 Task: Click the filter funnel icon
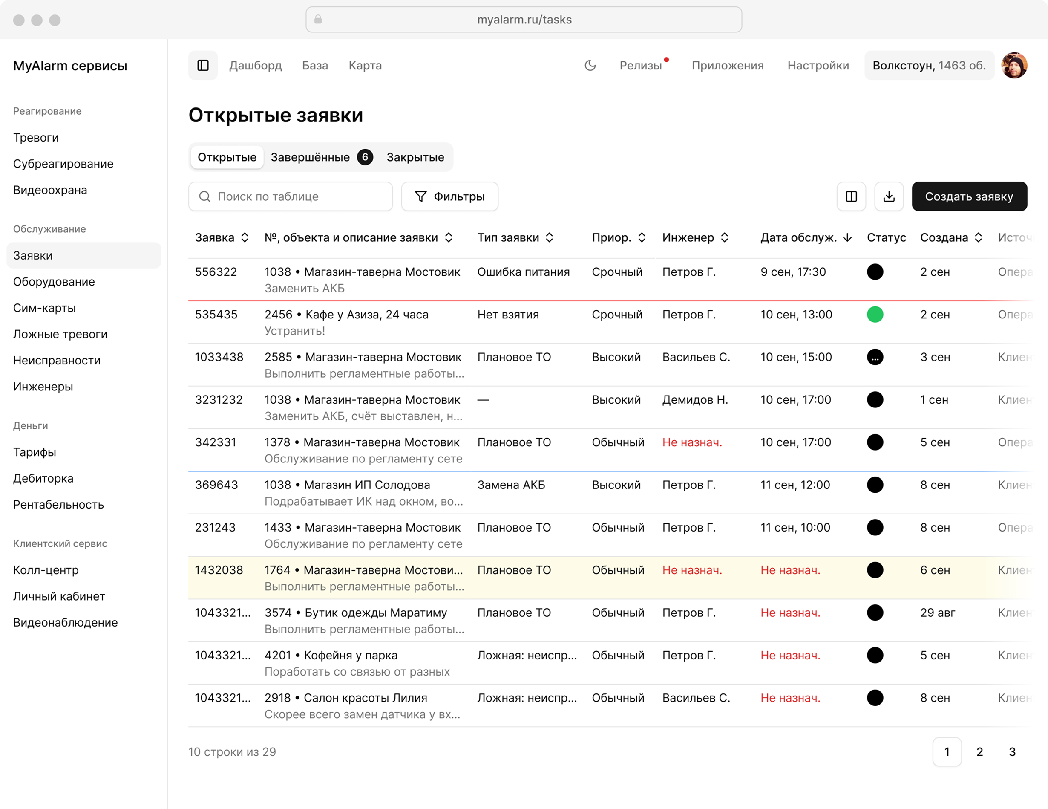click(x=420, y=196)
